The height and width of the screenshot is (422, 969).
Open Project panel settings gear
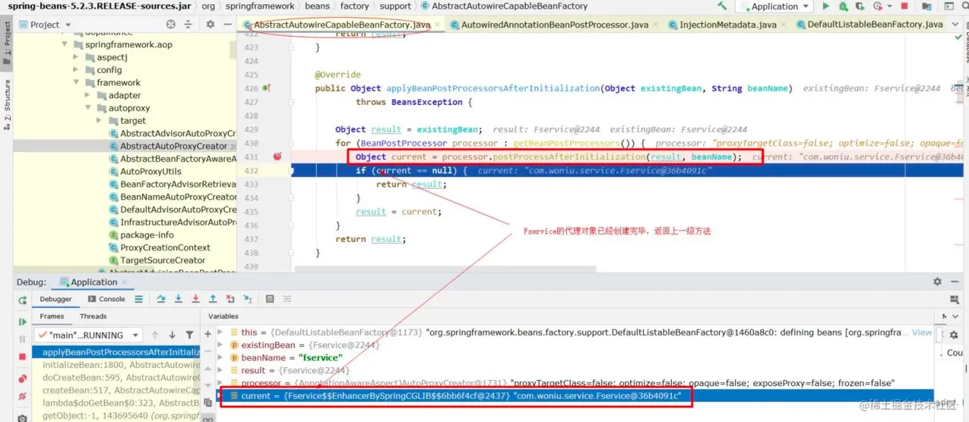tap(210, 24)
